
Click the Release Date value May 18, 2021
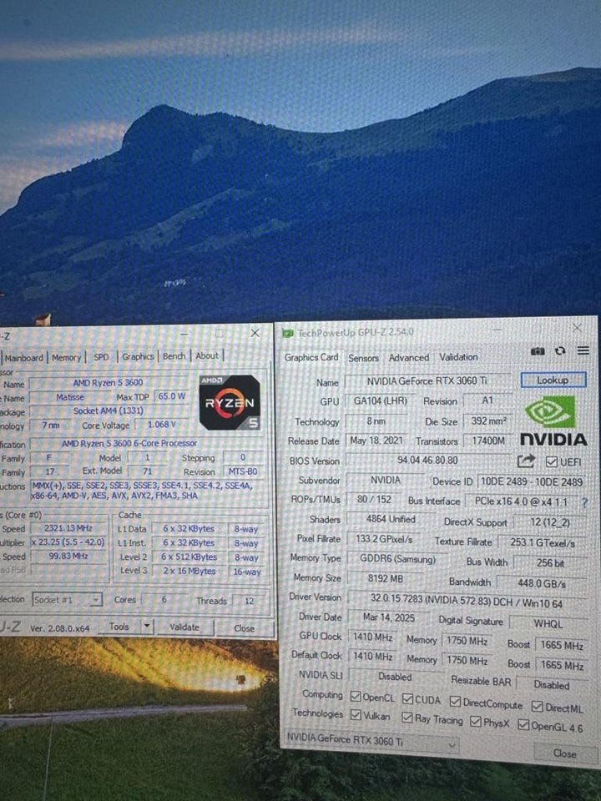click(376, 441)
